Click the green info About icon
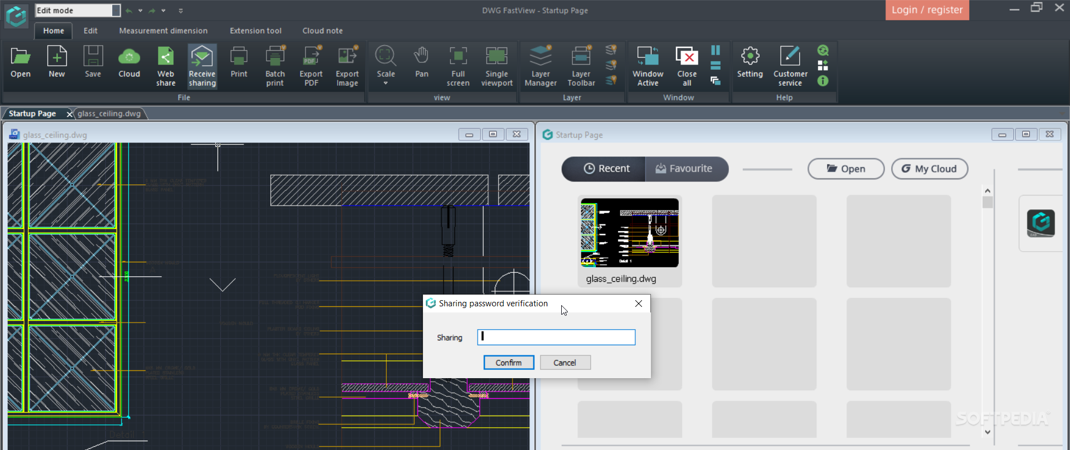This screenshot has height=450, width=1070. (x=823, y=81)
